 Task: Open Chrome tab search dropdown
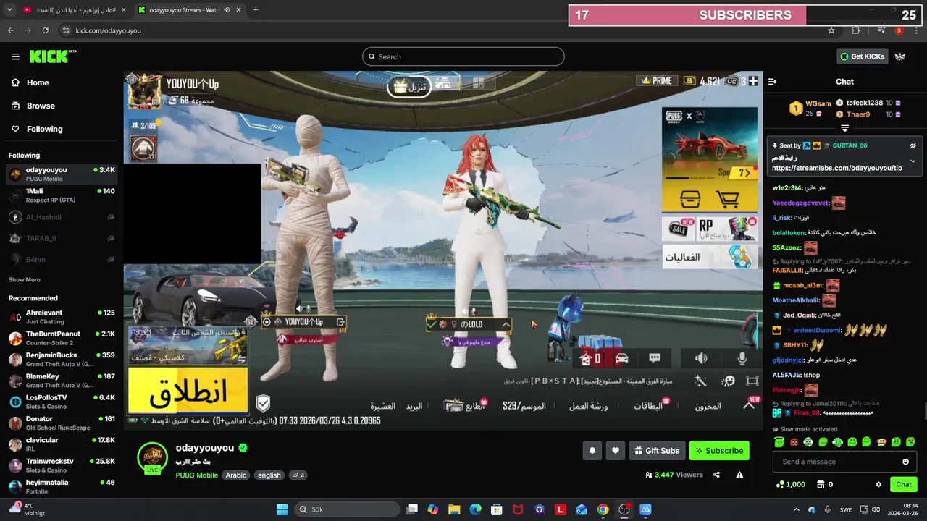point(9,9)
